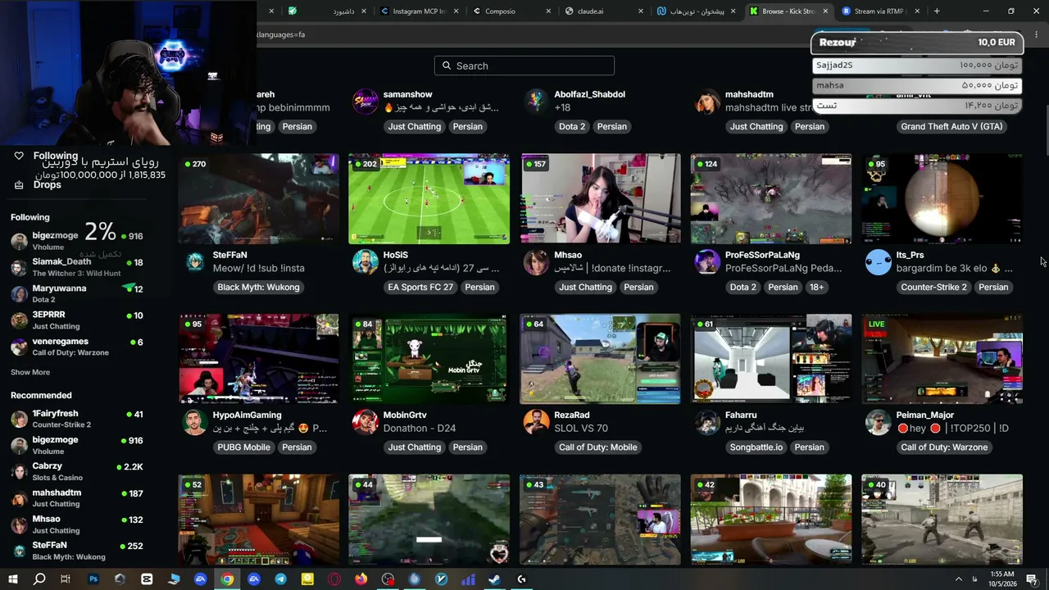1049x590 pixels.
Task: Open Firefox from the taskbar
Action: [361, 579]
